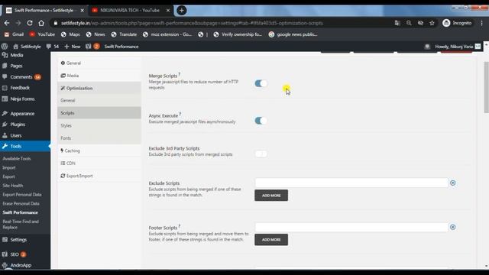Image resolution: width=489 pixels, height=275 pixels.
Task: Click the Footer Scripts input field
Action: pos(351,227)
